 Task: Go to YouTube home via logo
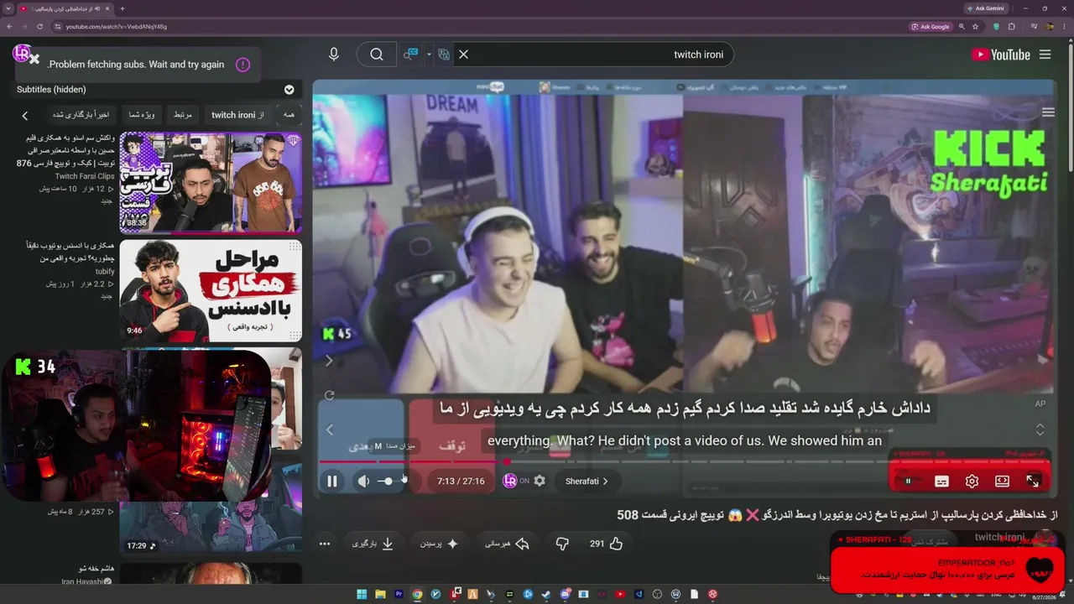pyautogui.click(x=1001, y=55)
